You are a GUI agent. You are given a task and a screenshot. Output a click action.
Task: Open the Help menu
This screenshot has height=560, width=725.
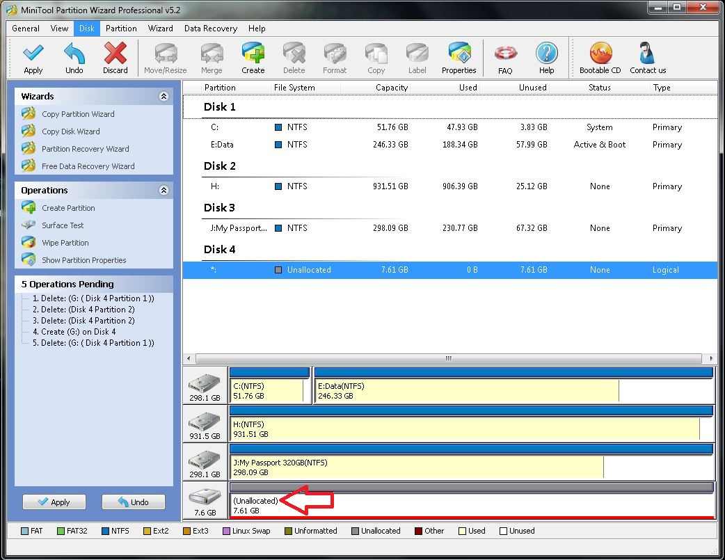coord(257,29)
